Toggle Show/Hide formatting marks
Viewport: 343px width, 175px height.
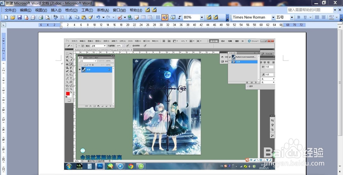(x=180, y=17)
